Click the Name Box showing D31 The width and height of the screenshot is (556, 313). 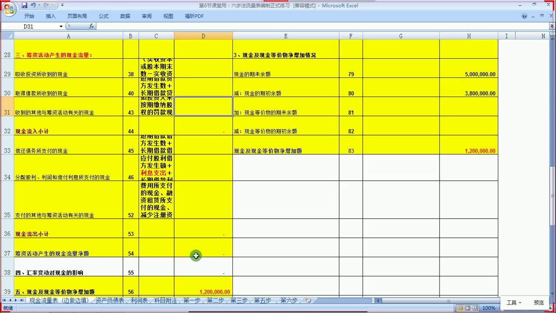(29, 27)
